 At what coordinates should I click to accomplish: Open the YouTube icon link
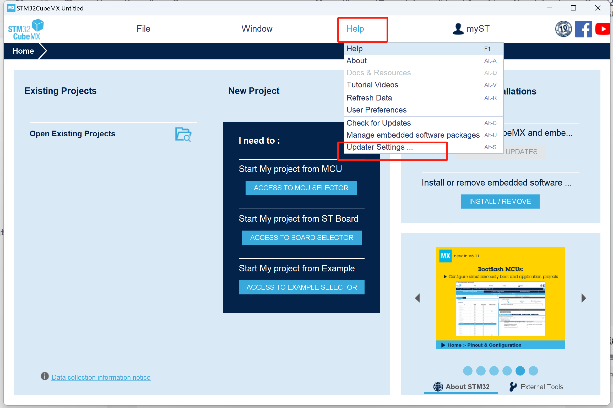pyautogui.click(x=603, y=29)
